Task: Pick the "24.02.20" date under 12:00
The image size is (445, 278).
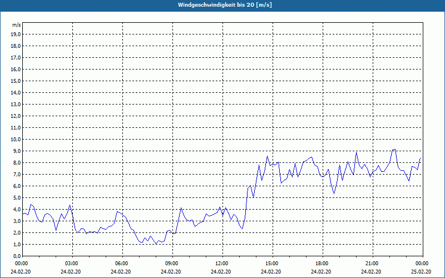Action: (x=221, y=272)
